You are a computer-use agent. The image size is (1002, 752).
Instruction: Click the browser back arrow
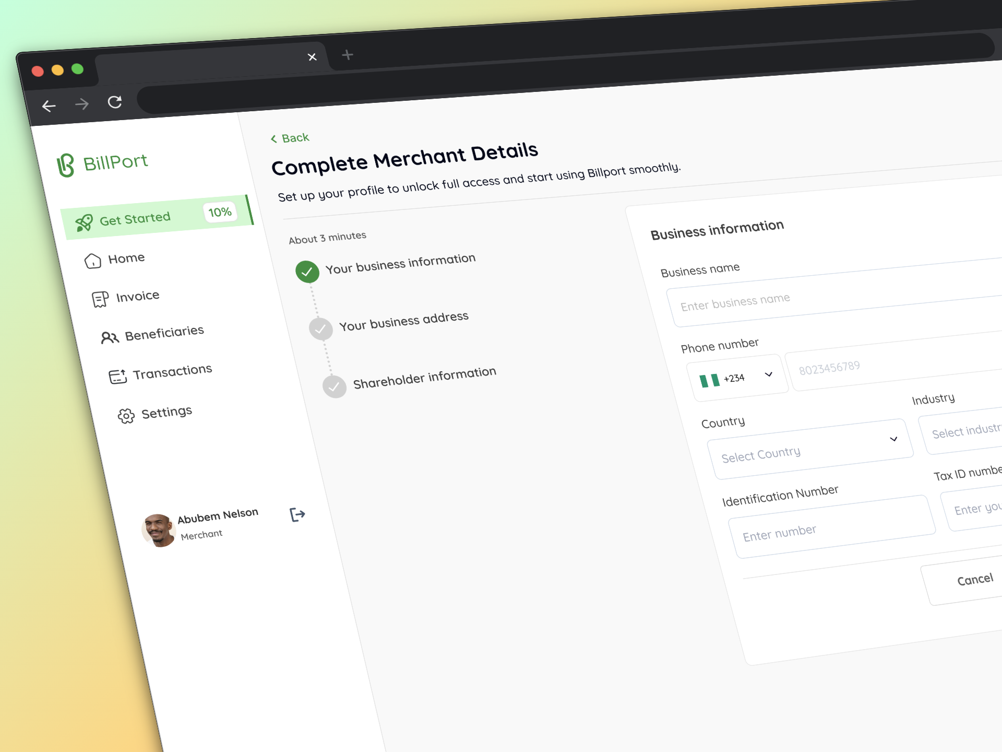coord(49,106)
